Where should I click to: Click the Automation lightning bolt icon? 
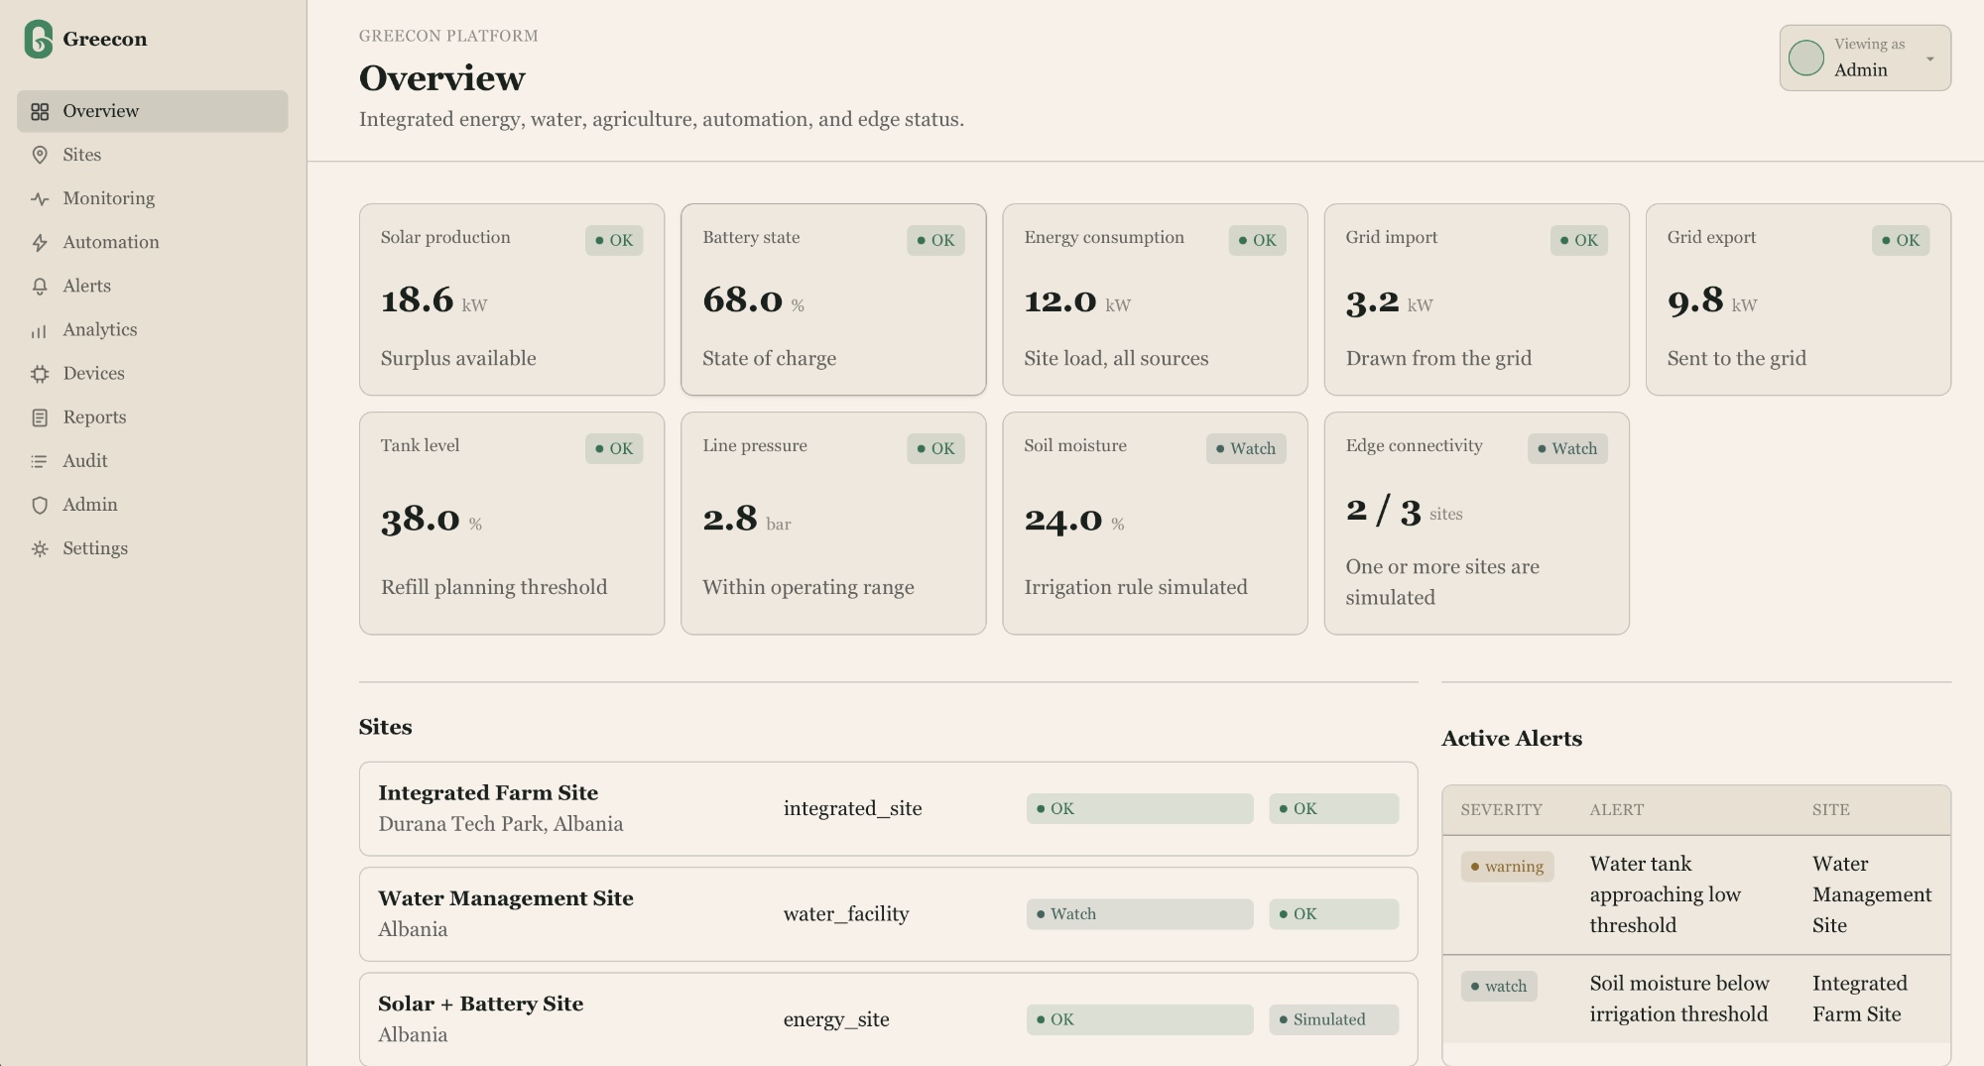click(40, 242)
